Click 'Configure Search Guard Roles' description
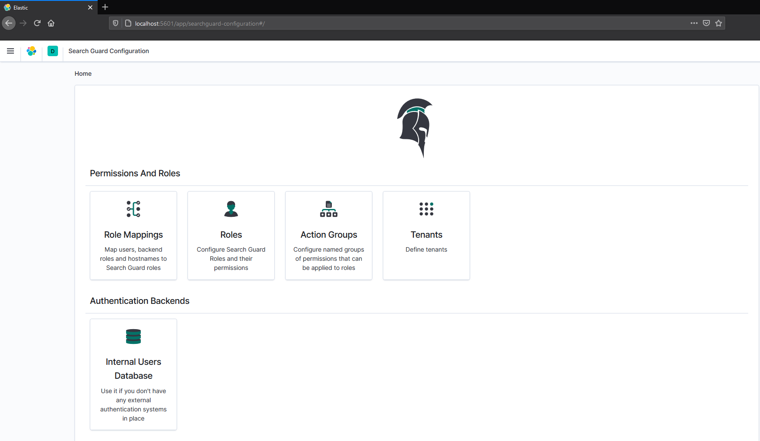 click(x=231, y=259)
